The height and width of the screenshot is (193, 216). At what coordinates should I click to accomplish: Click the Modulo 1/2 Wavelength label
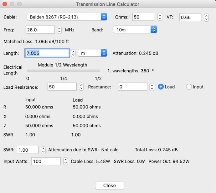[63, 65]
